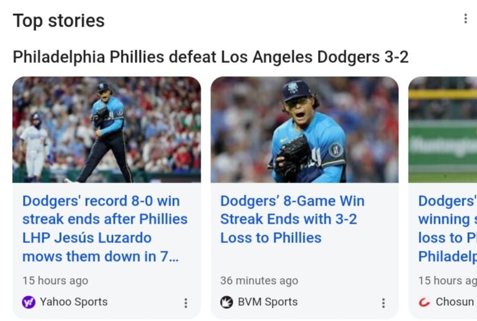The width and height of the screenshot is (477, 321).
Task: Click the Yahoo Sports source name
Action: (74, 302)
